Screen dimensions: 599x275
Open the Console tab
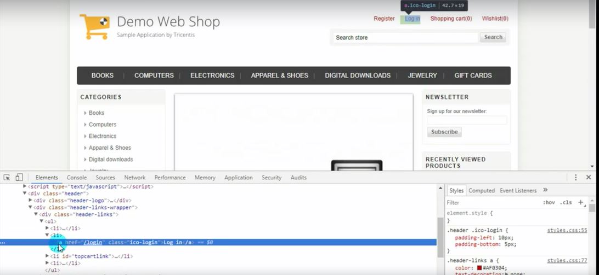pos(77,178)
